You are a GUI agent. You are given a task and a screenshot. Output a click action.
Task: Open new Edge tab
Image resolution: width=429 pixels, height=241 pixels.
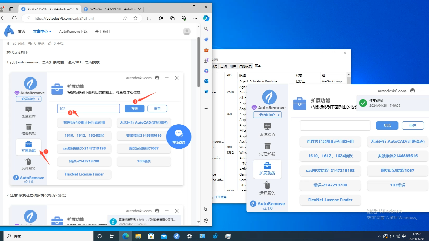pos(149,9)
